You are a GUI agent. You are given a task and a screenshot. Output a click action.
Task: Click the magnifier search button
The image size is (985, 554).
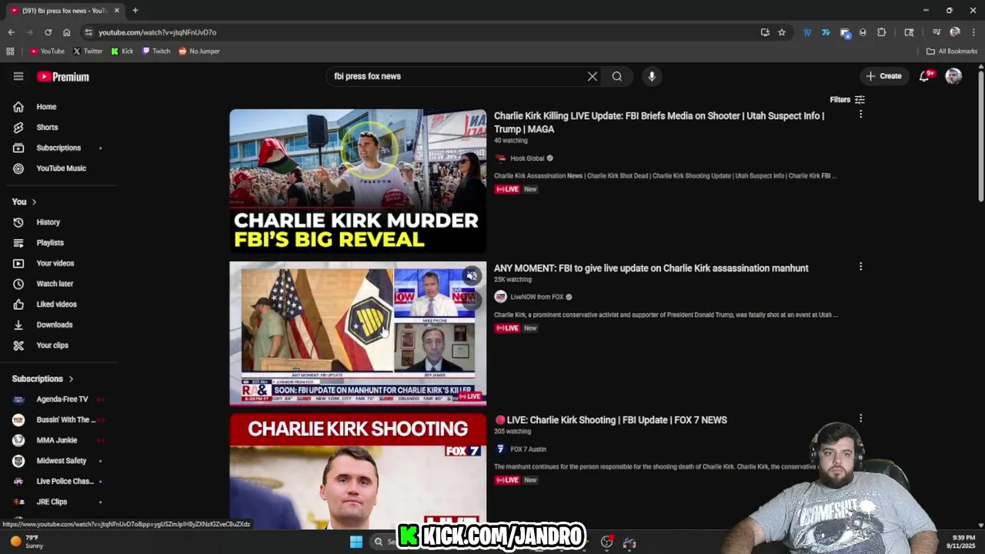click(617, 76)
